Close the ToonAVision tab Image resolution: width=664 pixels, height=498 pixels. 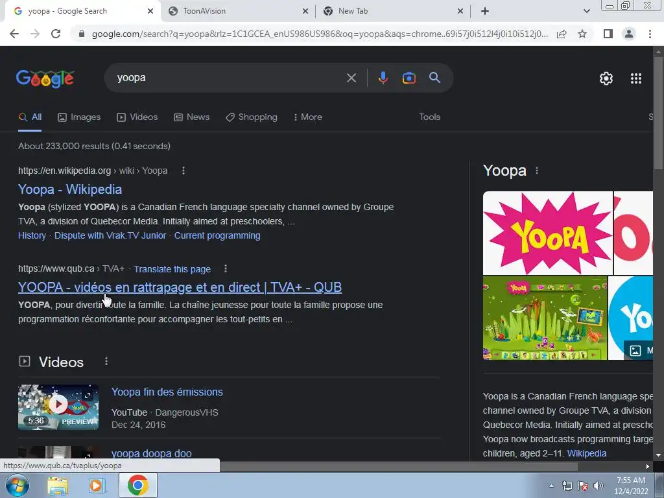click(x=305, y=11)
